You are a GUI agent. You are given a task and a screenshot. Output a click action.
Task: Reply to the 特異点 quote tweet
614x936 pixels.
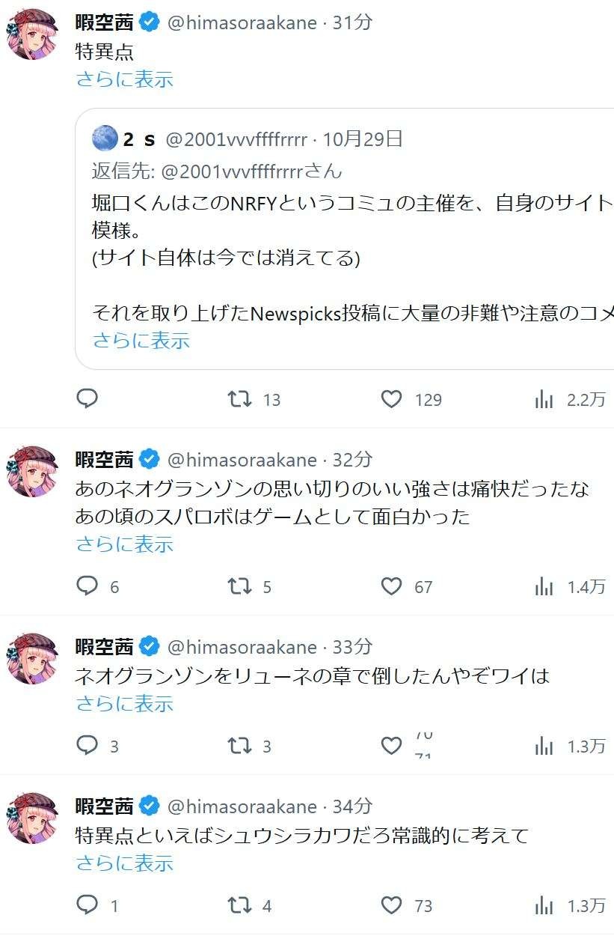click(x=88, y=399)
